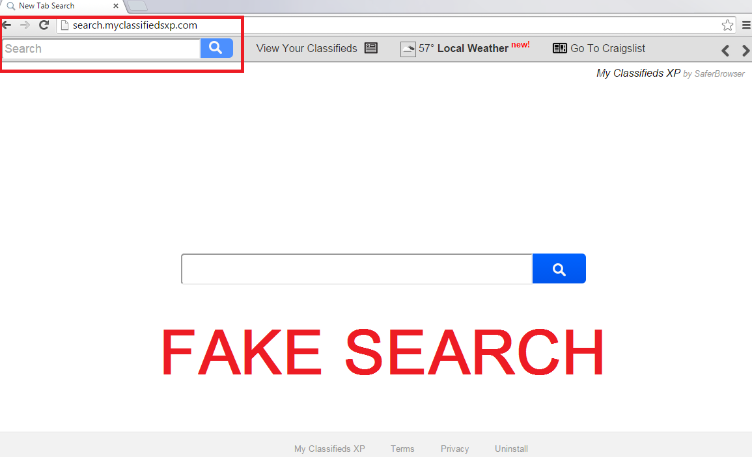Open a new tab with the tab button
Image resolution: width=752 pixels, height=457 pixels.
137,6
